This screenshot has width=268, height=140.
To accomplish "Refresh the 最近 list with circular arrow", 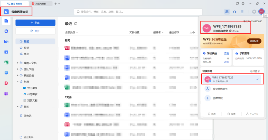I will [x=75, y=23].
